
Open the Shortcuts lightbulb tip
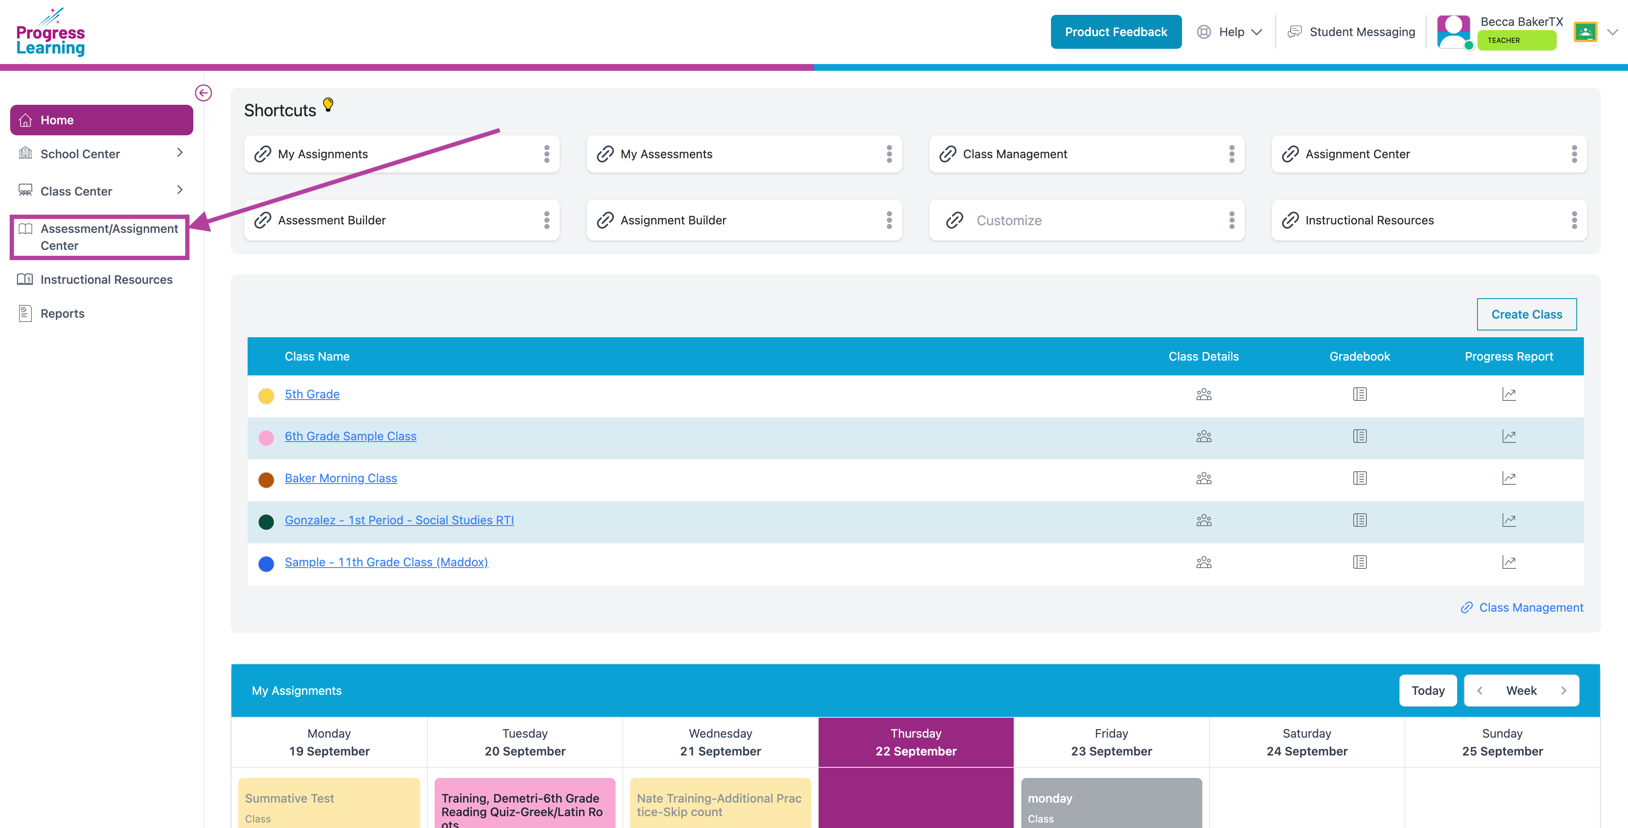tap(328, 104)
